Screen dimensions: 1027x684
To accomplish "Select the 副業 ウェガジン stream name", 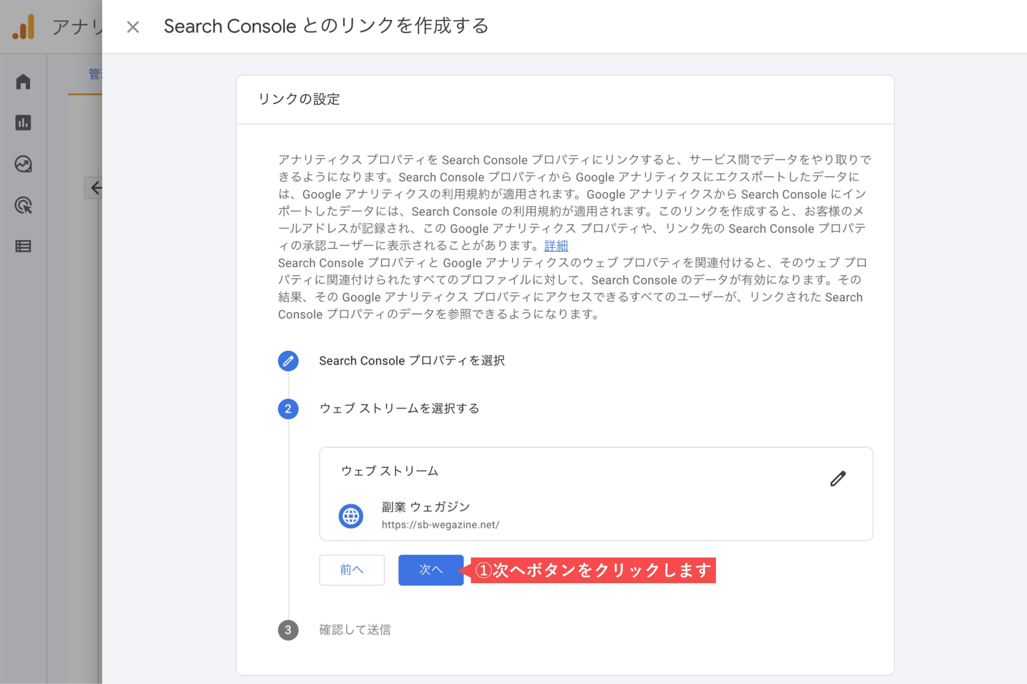I will coord(426,506).
